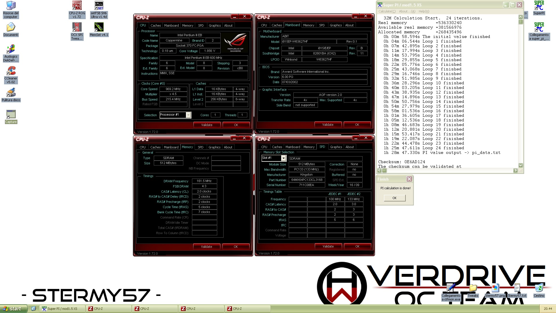Click the Internet Explorer quick launch icon
This screenshot has width=556, height=313.
[34, 309]
